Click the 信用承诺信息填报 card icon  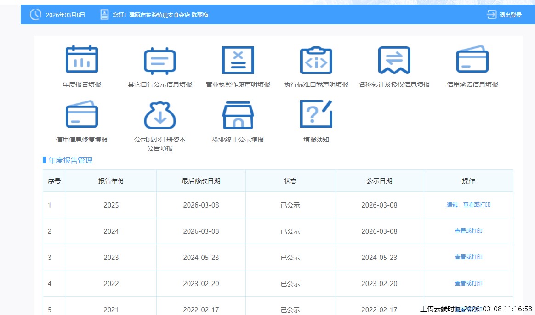point(472,60)
